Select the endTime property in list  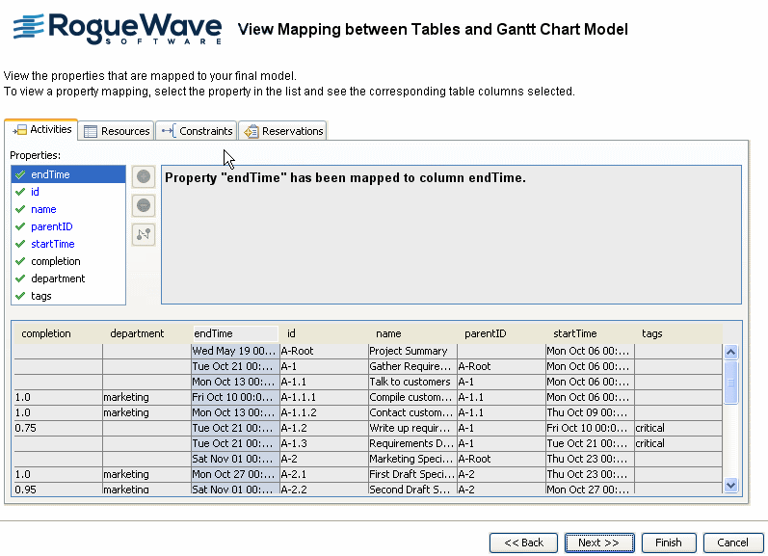(x=50, y=174)
